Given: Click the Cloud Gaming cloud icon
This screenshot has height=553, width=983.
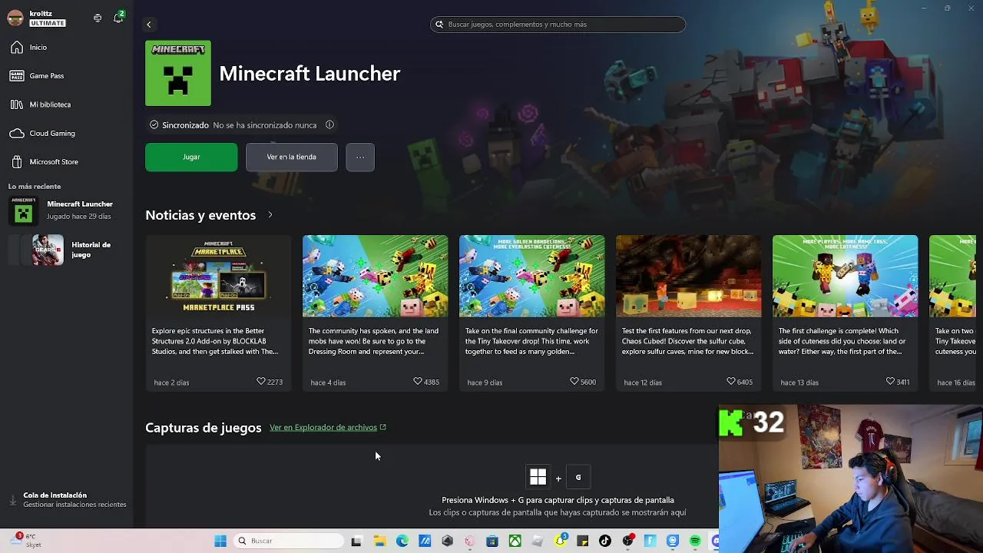Looking at the screenshot, I should click(x=17, y=134).
